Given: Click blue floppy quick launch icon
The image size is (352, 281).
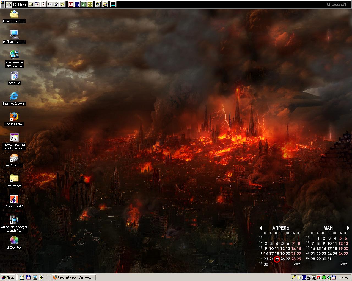Looking at the screenshot, I should coord(29,277).
